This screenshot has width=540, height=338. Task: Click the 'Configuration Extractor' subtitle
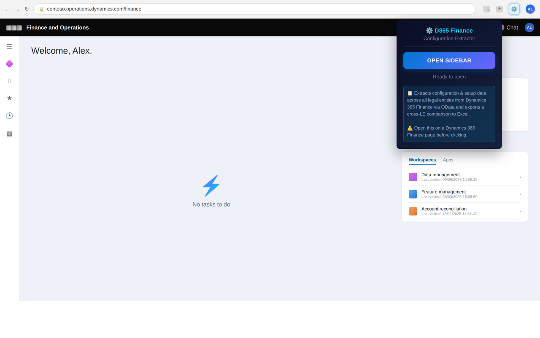(x=449, y=38)
